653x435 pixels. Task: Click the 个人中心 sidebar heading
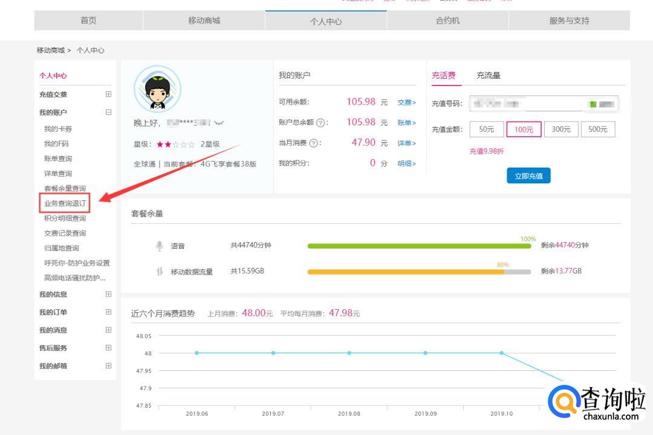[53, 76]
